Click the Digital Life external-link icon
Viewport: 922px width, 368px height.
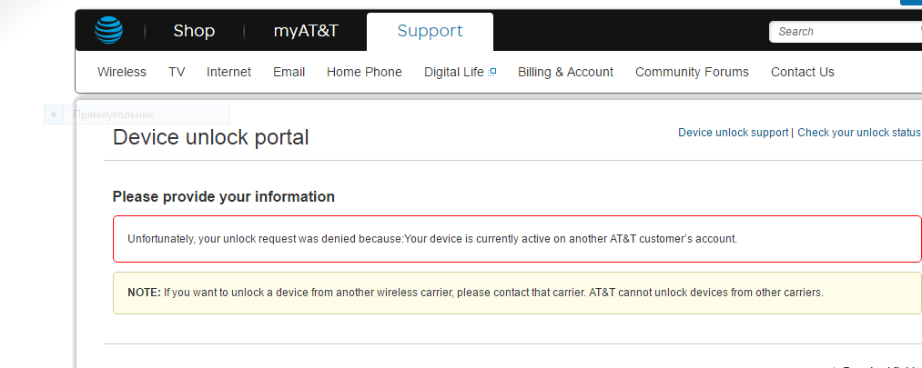[x=492, y=72]
